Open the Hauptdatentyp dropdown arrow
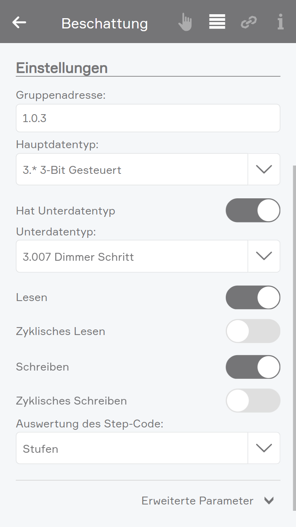This screenshot has height=527, width=296. coord(264,169)
